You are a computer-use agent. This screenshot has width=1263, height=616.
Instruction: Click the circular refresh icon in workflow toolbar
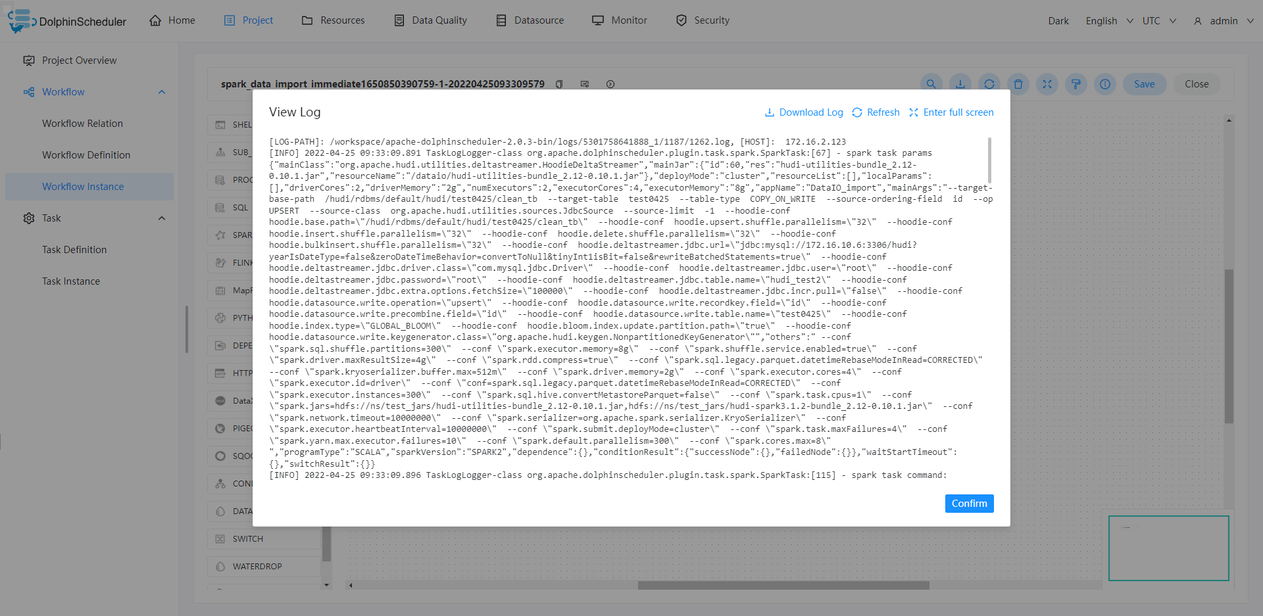(x=989, y=84)
